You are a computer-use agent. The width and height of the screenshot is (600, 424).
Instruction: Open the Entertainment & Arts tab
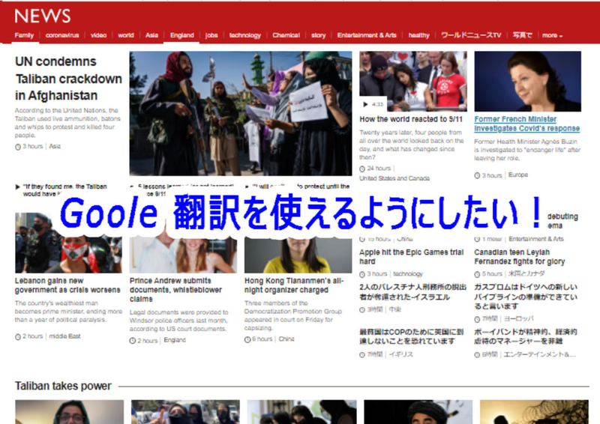(x=367, y=35)
